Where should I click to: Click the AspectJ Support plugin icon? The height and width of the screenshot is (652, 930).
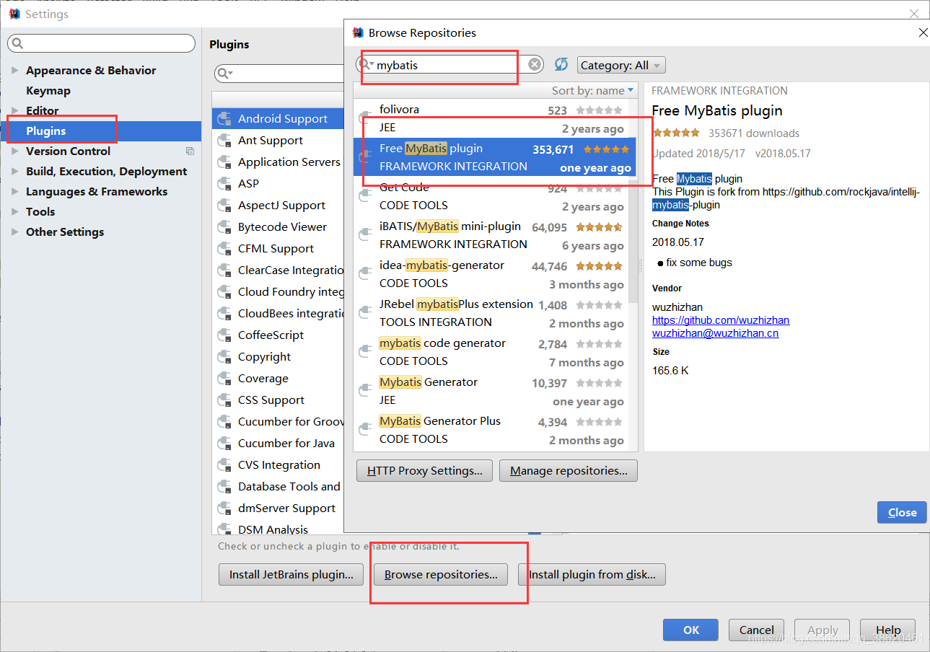click(x=224, y=206)
